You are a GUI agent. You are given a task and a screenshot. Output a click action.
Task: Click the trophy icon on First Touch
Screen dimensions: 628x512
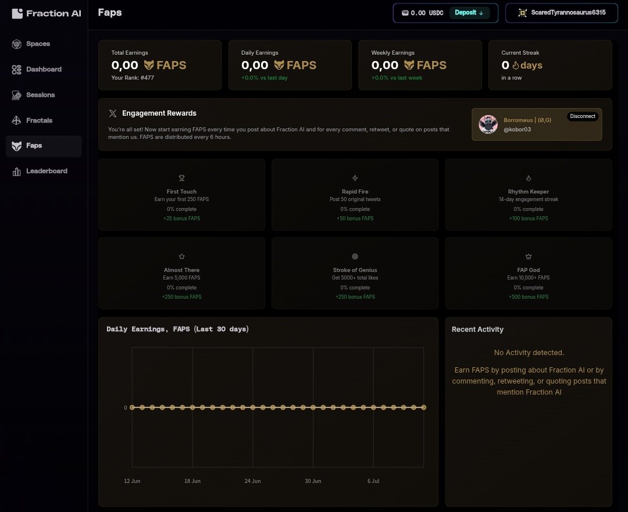181,178
